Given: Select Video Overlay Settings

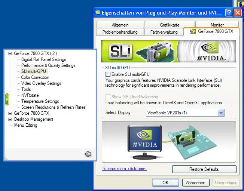Looking at the screenshot, I should (x=41, y=83).
